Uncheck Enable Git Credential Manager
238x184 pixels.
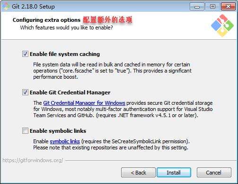(x=25, y=92)
